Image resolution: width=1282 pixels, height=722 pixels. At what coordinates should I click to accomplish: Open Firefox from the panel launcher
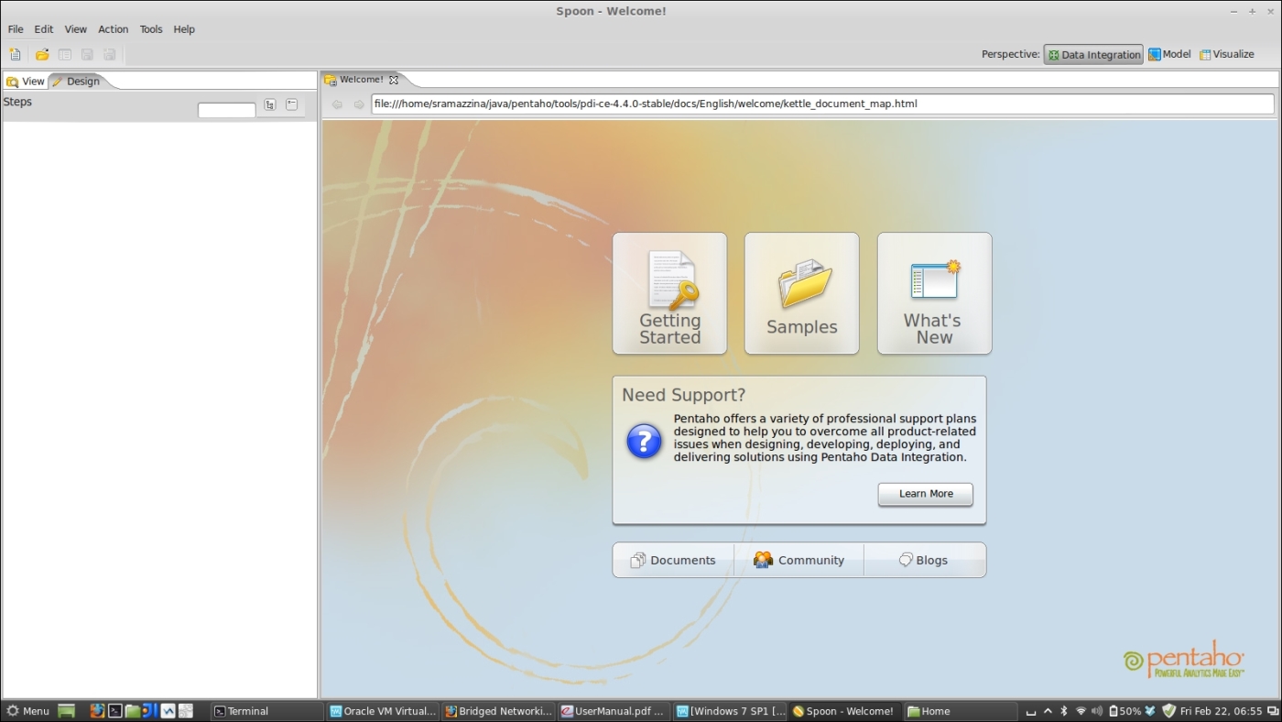point(97,711)
